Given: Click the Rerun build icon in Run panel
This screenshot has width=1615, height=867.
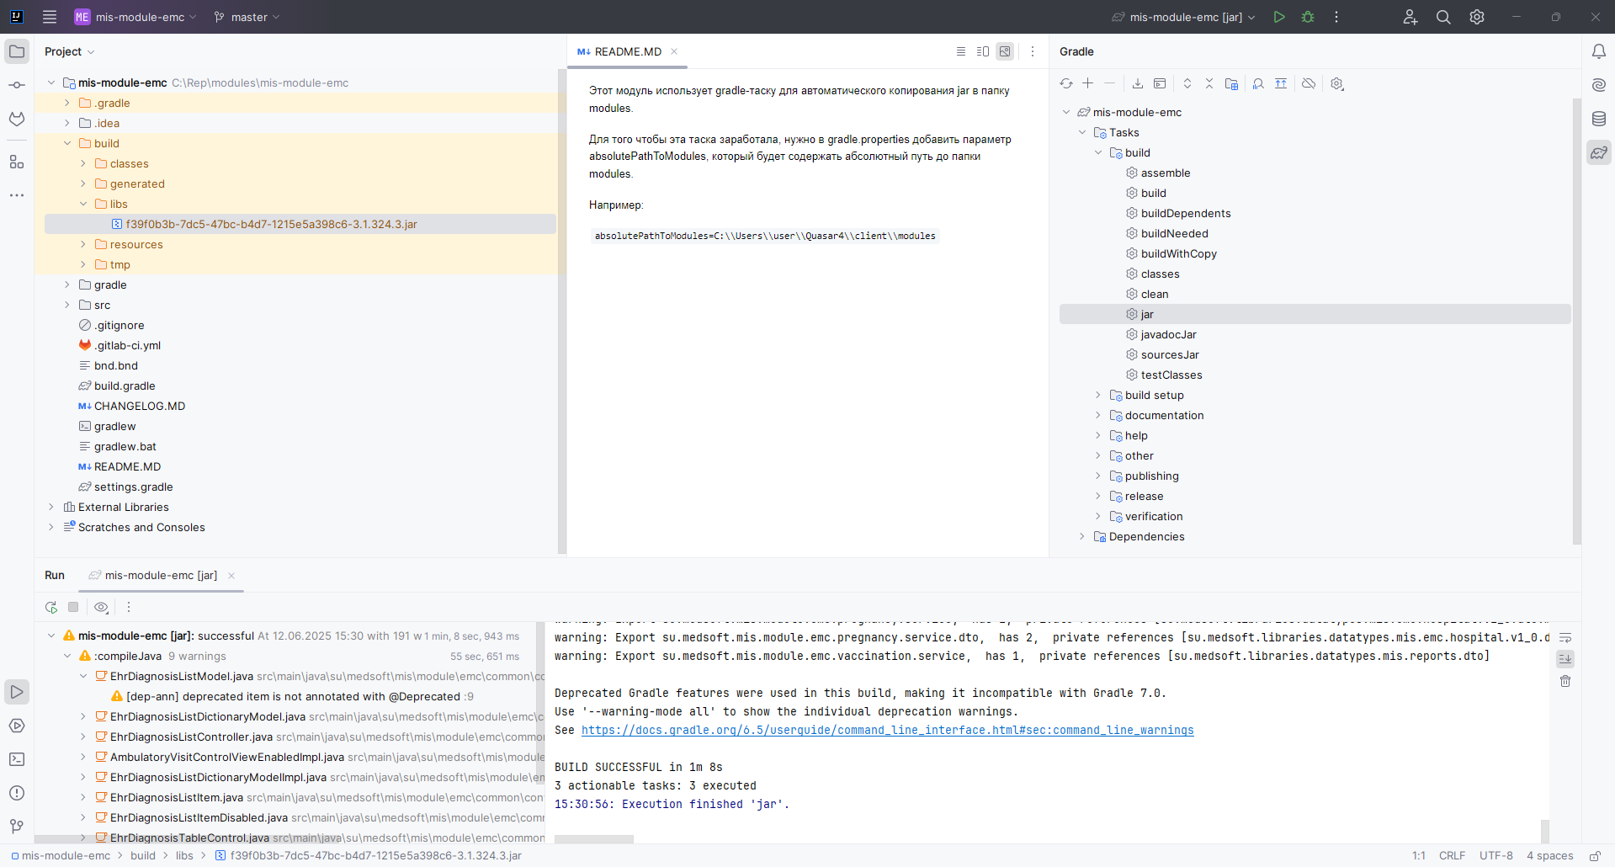Looking at the screenshot, I should click(x=51, y=607).
